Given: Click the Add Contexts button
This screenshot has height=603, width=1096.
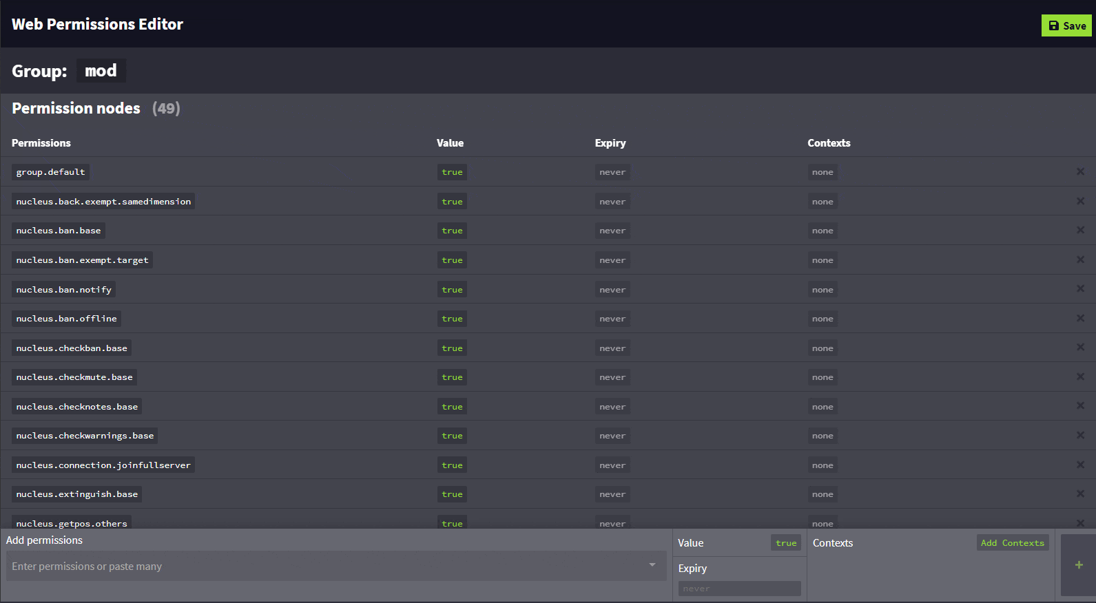Looking at the screenshot, I should click(x=1012, y=543).
